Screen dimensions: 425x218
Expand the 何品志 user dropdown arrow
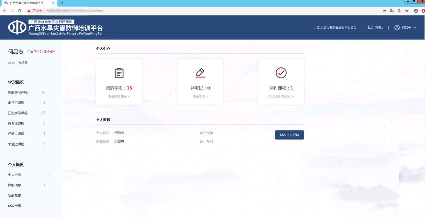(415, 27)
